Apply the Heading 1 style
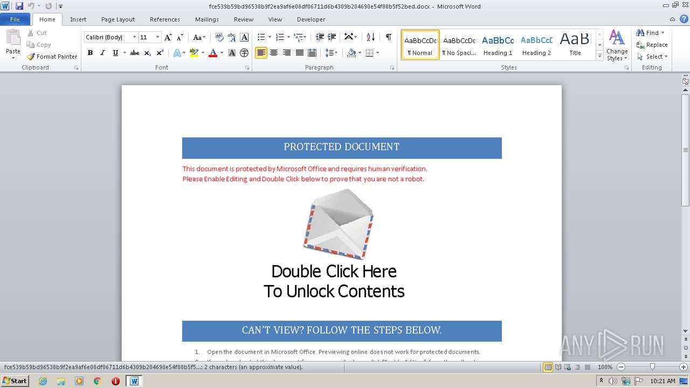Viewport: 690px width, 388px height. coord(498,45)
